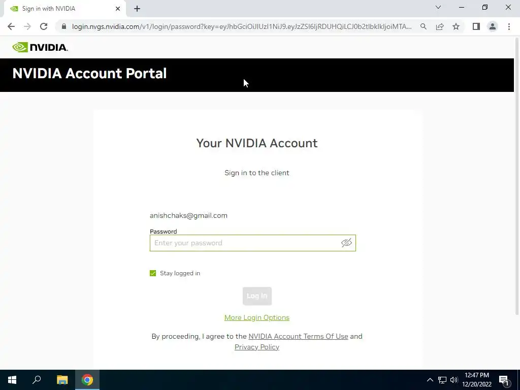
Task: Open Windows taskbar search
Action: click(37, 380)
